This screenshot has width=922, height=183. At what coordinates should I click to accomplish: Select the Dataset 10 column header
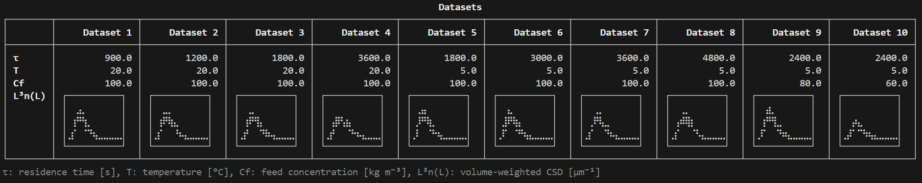pos(880,33)
